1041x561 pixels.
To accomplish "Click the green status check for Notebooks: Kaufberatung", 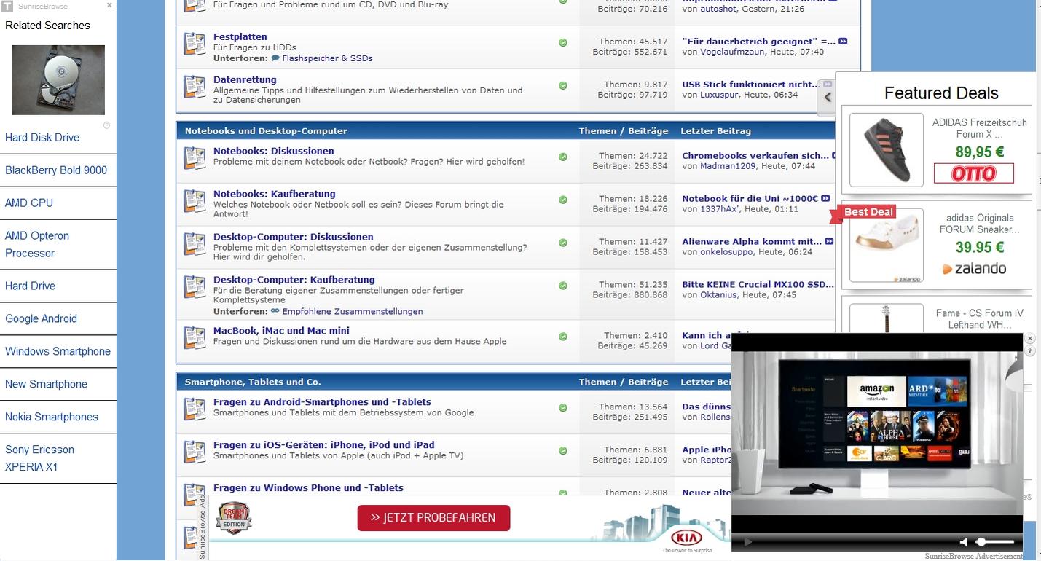I will pos(563,200).
